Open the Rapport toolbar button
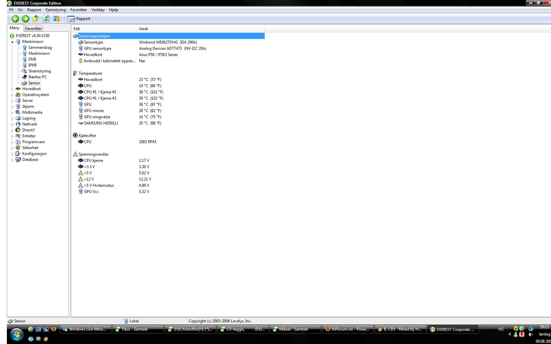The height and width of the screenshot is (344, 551). click(x=79, y=19)
